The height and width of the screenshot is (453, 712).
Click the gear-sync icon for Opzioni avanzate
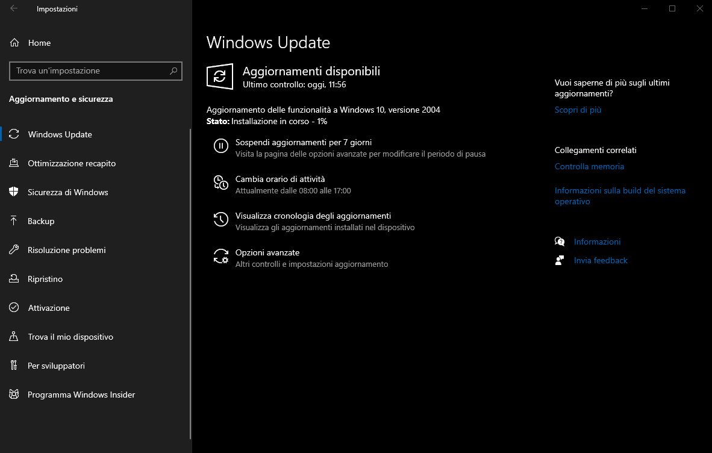(x=221, y=256)
